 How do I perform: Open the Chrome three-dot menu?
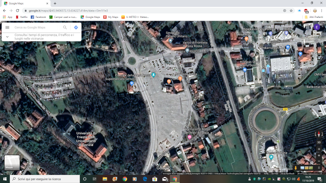(322, 10)
